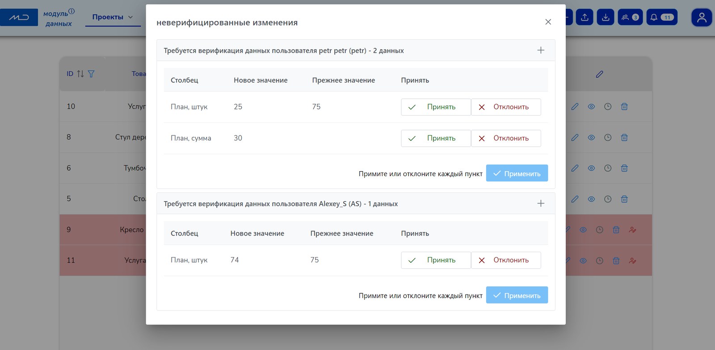Click the eye icon in row 11
This screenshot has height=350, width=715.
(x=583, y=261)
